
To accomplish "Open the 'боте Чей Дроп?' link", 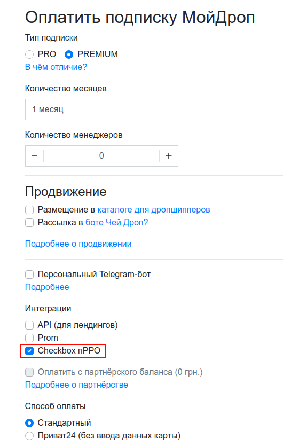I will 117,222.
